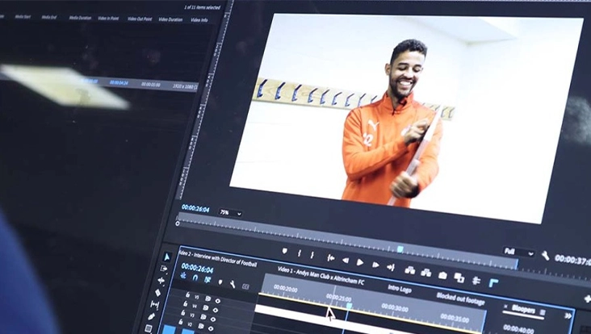Switch to Video 1 Andys Man Club tab
591x334 pixels.
pyautogui.click(x=321, y=276)
